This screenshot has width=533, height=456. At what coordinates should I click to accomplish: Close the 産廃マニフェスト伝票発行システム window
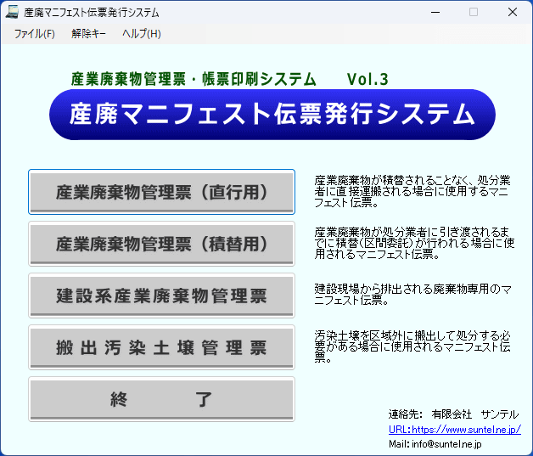pyautogui.click(x=513, y=12)
